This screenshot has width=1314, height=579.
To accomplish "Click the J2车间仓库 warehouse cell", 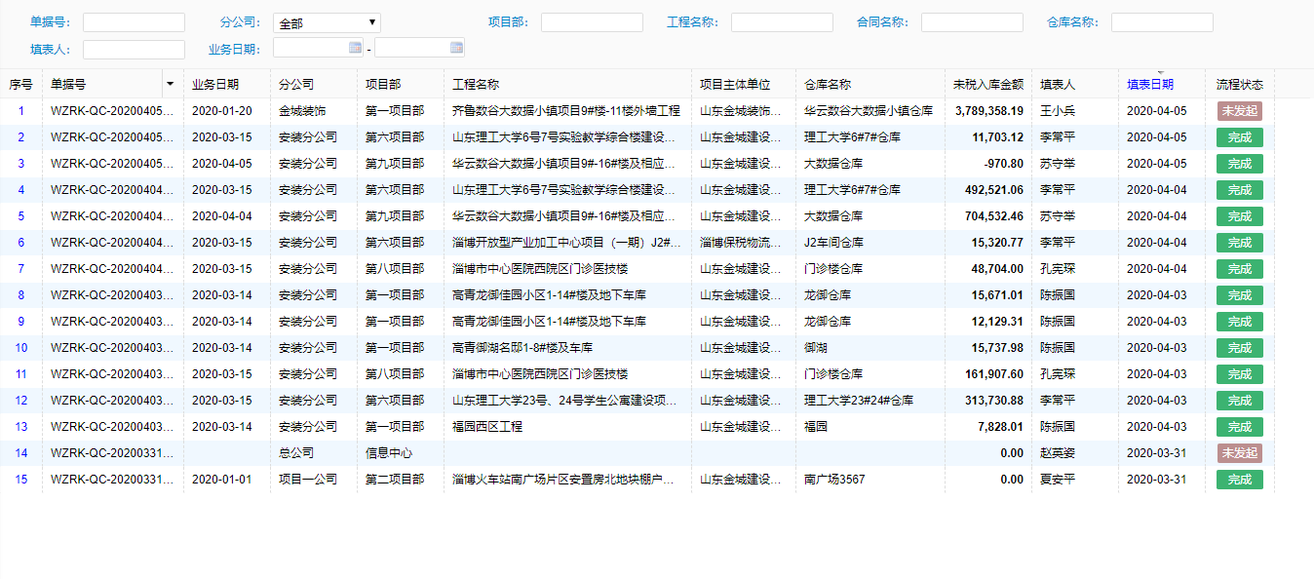I will point(833,243).
